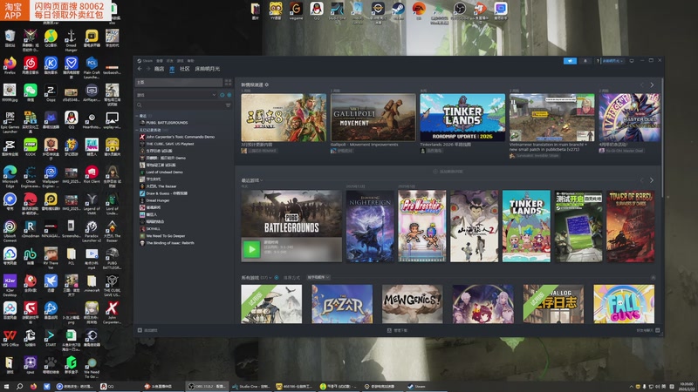Open WPS Office desktop icon
This screenshot has width=698, height=392.
coord(10,338)
